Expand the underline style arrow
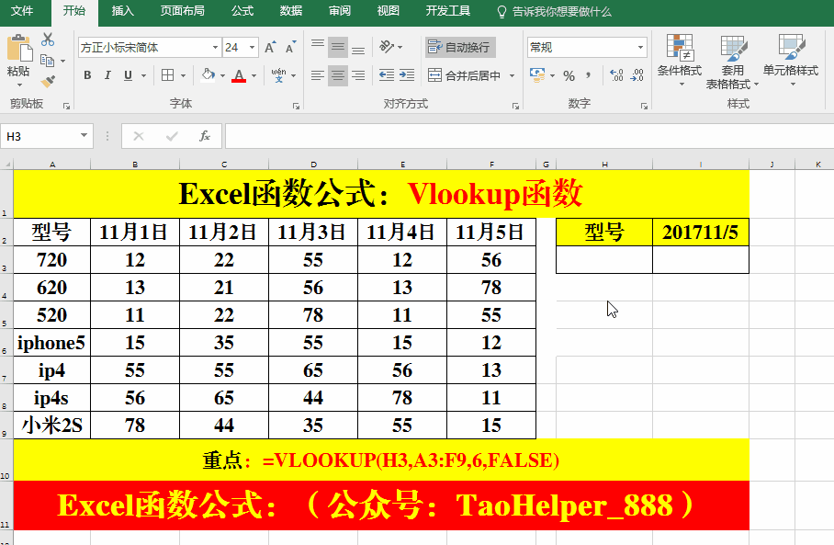 point(143,75)
